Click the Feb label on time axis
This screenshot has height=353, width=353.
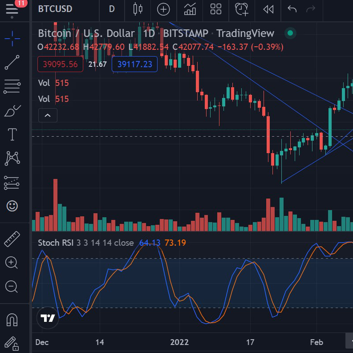(x=316, y=342)
